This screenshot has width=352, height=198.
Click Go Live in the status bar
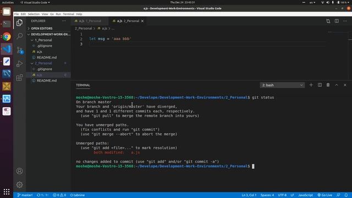[x=324, y=195]
